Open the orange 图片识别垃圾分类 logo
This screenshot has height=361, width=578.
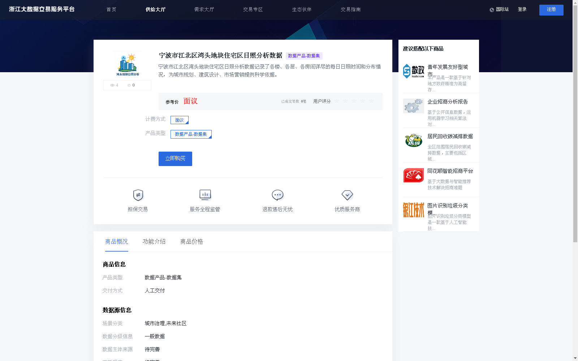[x=414, y=210]
